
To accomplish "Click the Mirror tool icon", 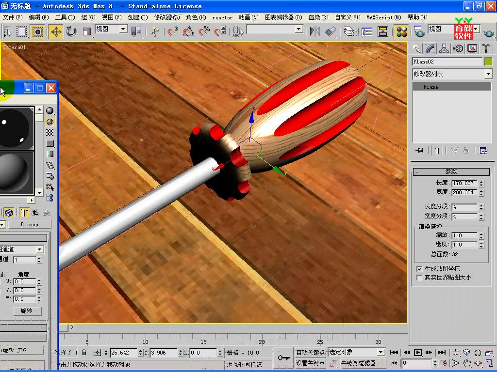I will click(315, 31).
